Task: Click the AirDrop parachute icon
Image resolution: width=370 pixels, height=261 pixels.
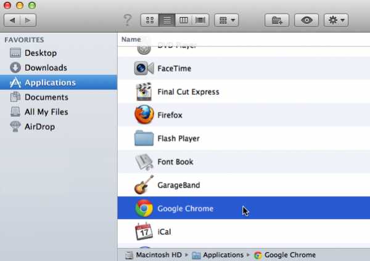Action: 15,126
